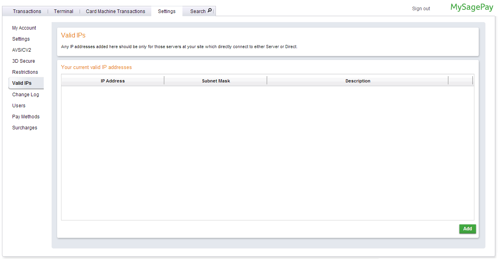Image resolution: width=500 pixels, height=267 pixels.
Task: Go to Pay Methods
Action: point(26,117)
